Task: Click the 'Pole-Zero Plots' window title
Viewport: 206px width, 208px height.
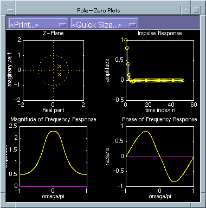Action: [x=99, y=10]
